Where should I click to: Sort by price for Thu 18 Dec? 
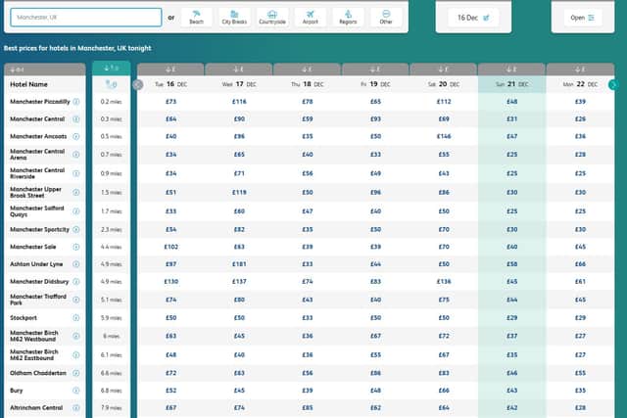tap(307, 70)
